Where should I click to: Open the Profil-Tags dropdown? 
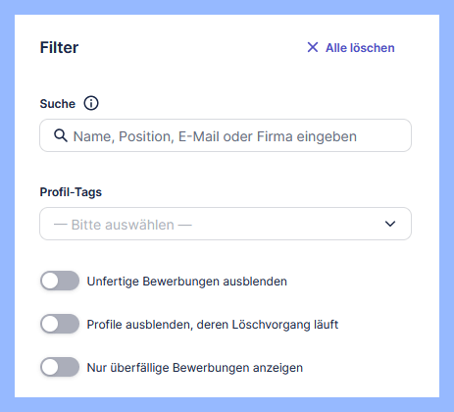click(x=226, y=224)
